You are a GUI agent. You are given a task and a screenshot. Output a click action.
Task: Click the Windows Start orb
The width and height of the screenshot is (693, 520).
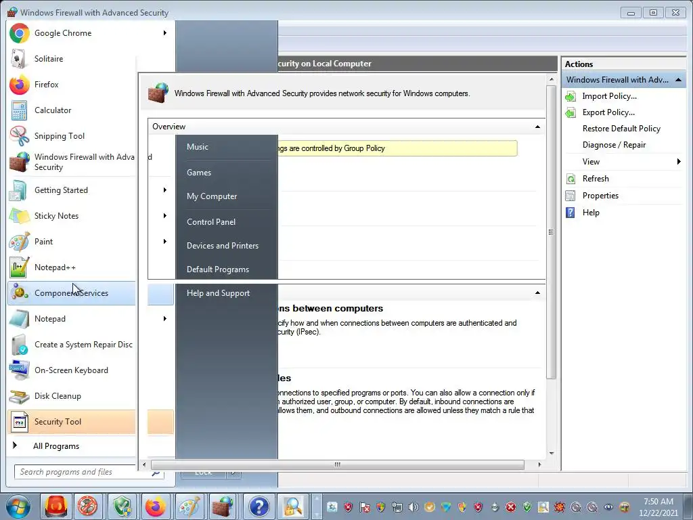pyautogui.click(x=18, y=506)
